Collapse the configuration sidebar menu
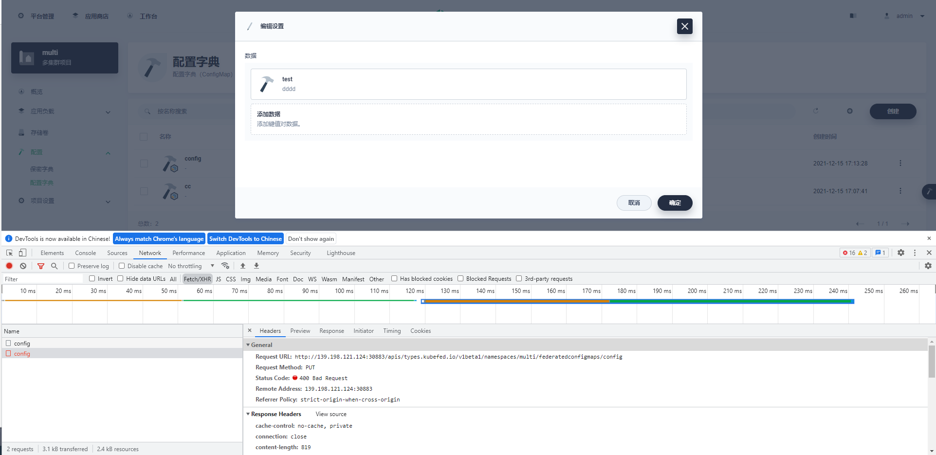936x455 pixels. coord(108,153)
